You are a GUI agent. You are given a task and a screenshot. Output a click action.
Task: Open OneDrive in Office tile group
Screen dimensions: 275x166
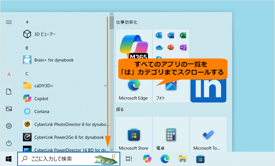click(159, 47)
